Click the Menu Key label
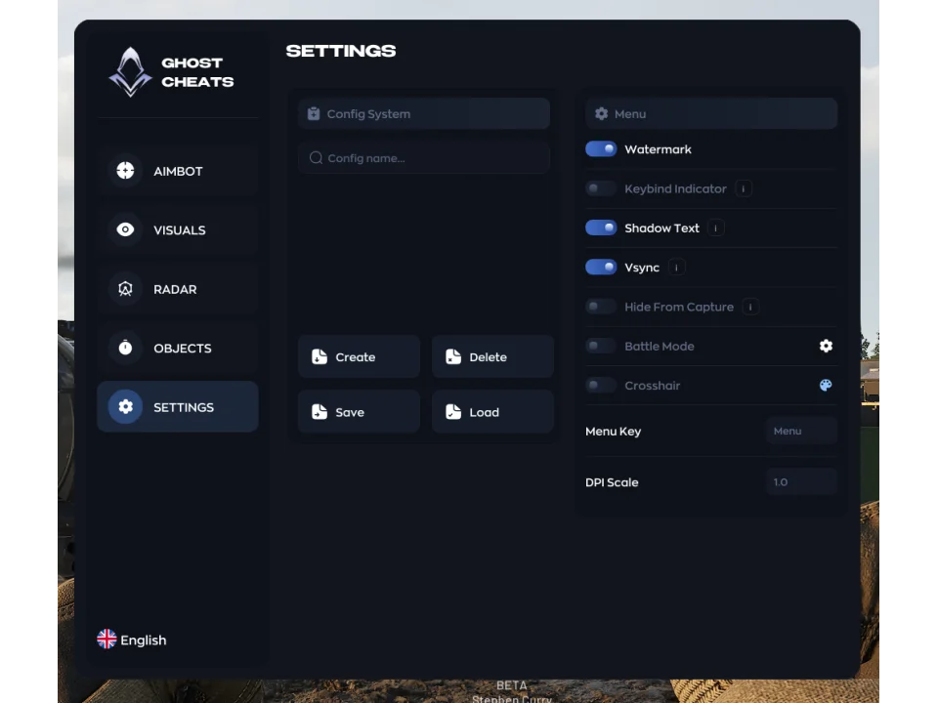938x703 pixels. tap(614, 432)
